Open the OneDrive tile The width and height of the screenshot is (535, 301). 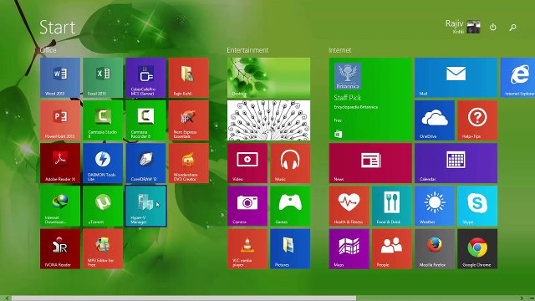pos(435,120)
